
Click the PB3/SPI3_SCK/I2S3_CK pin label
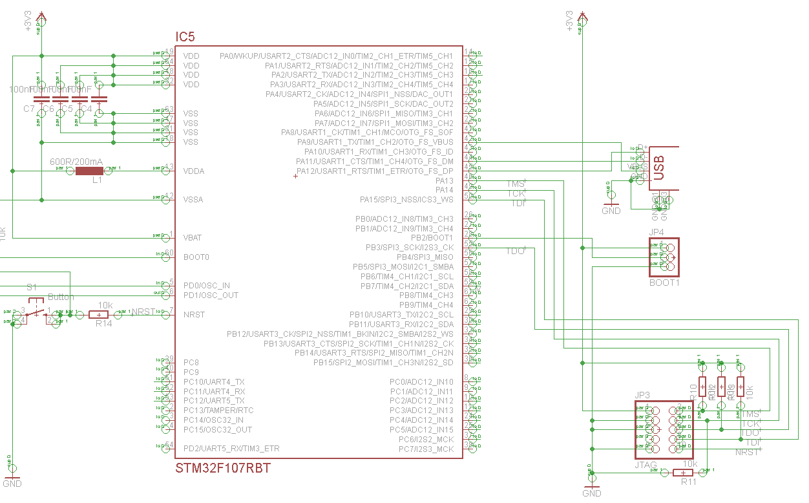(x=410, y=248)
